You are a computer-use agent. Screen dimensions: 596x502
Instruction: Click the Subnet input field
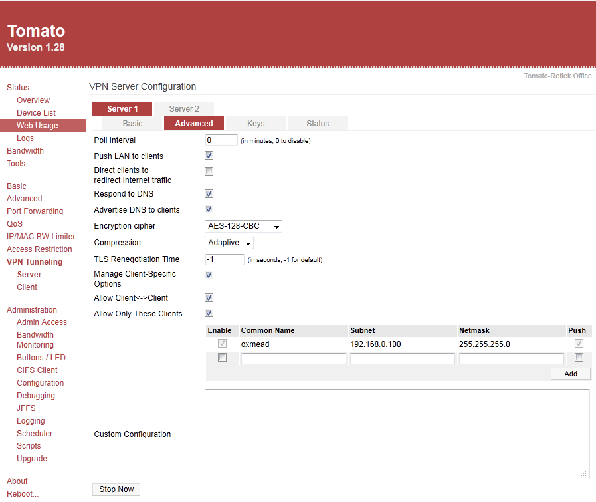point(403,358)
